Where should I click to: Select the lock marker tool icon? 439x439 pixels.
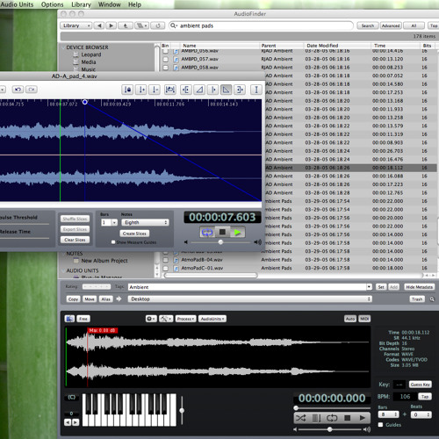click(x=127, y=90)
